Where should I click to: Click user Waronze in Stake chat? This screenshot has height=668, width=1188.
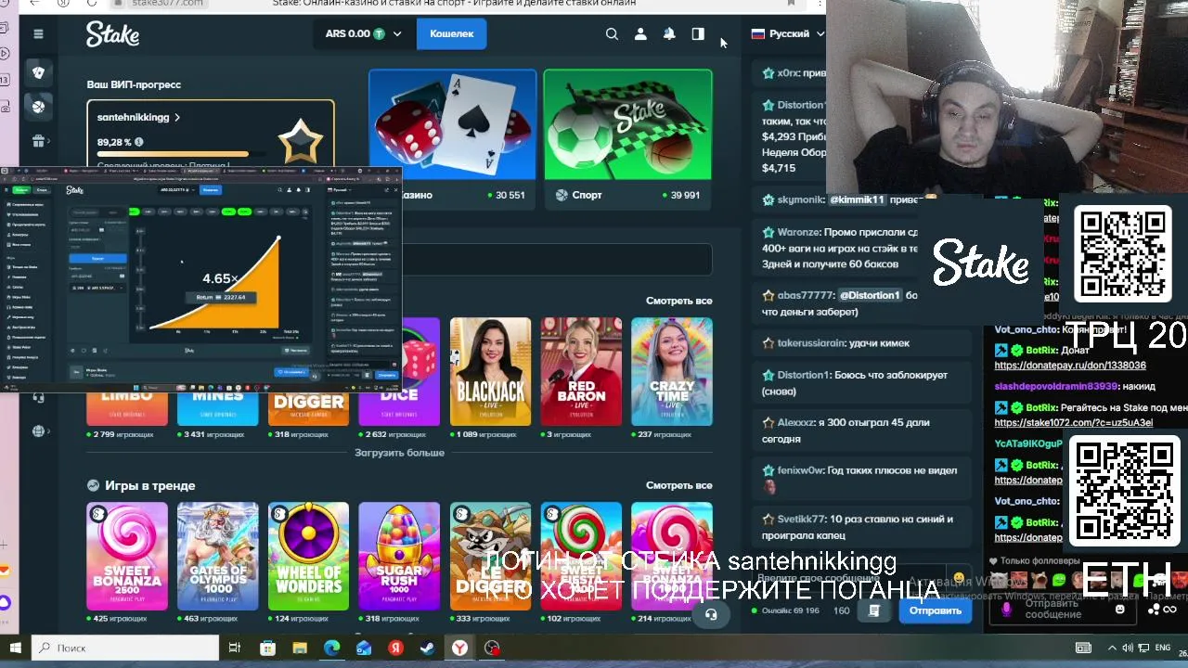(799, 232)
